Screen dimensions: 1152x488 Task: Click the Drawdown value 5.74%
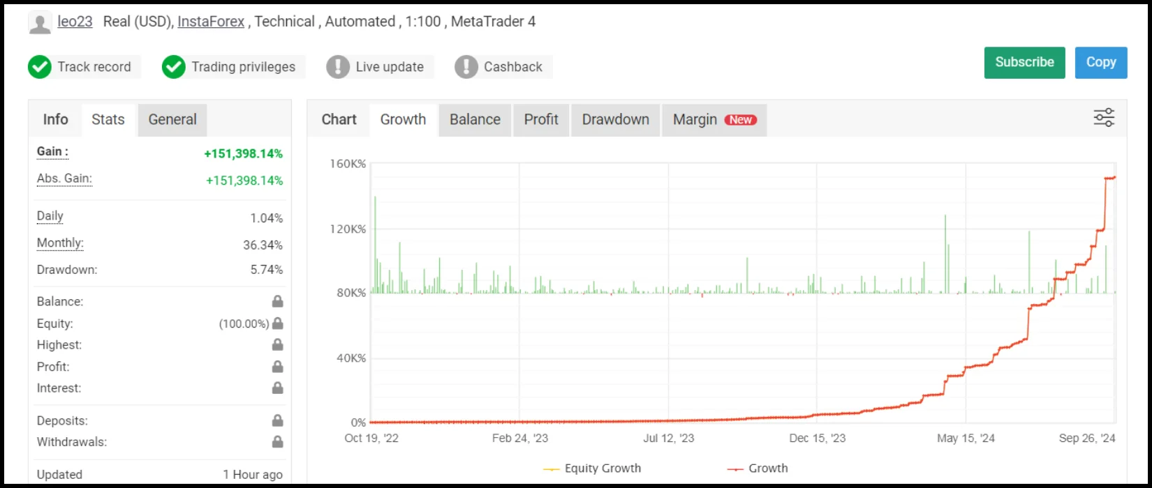click(267, 270)
